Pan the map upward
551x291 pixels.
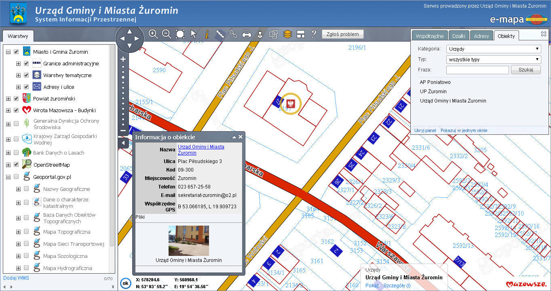coord(129,31)
